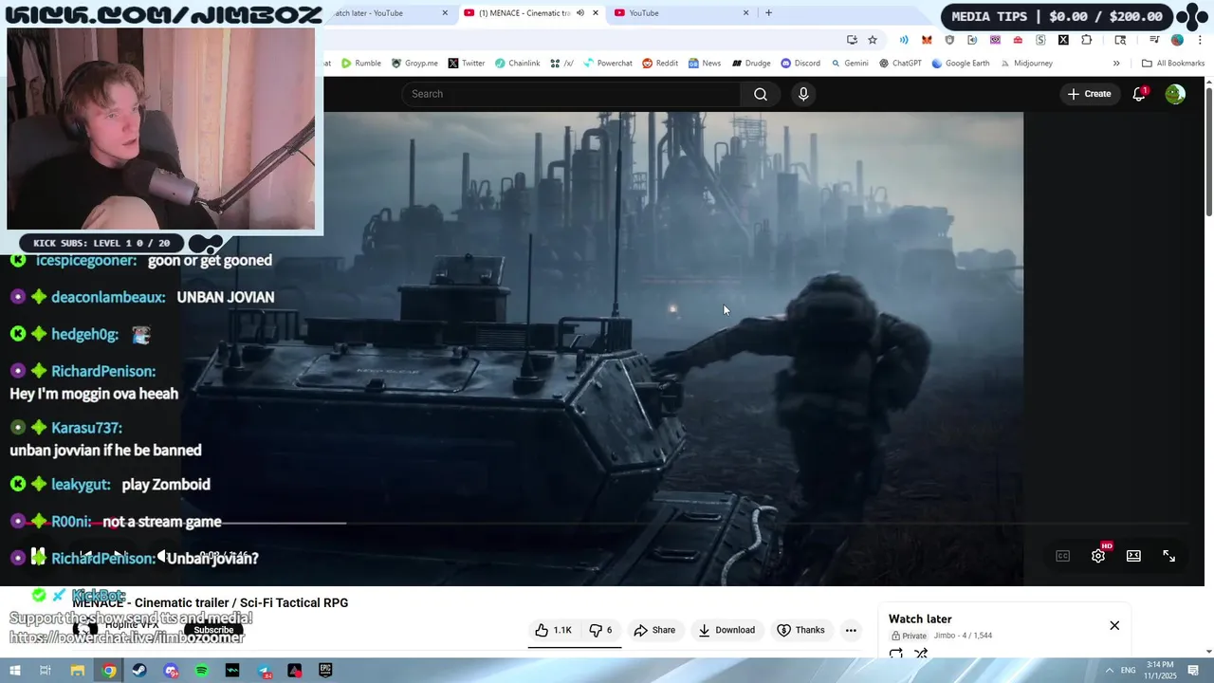The height and width of the screenshot is (683, 1214).
Task: Open the Chrome extensions puzzle menu
Action: pos(1087,40)
